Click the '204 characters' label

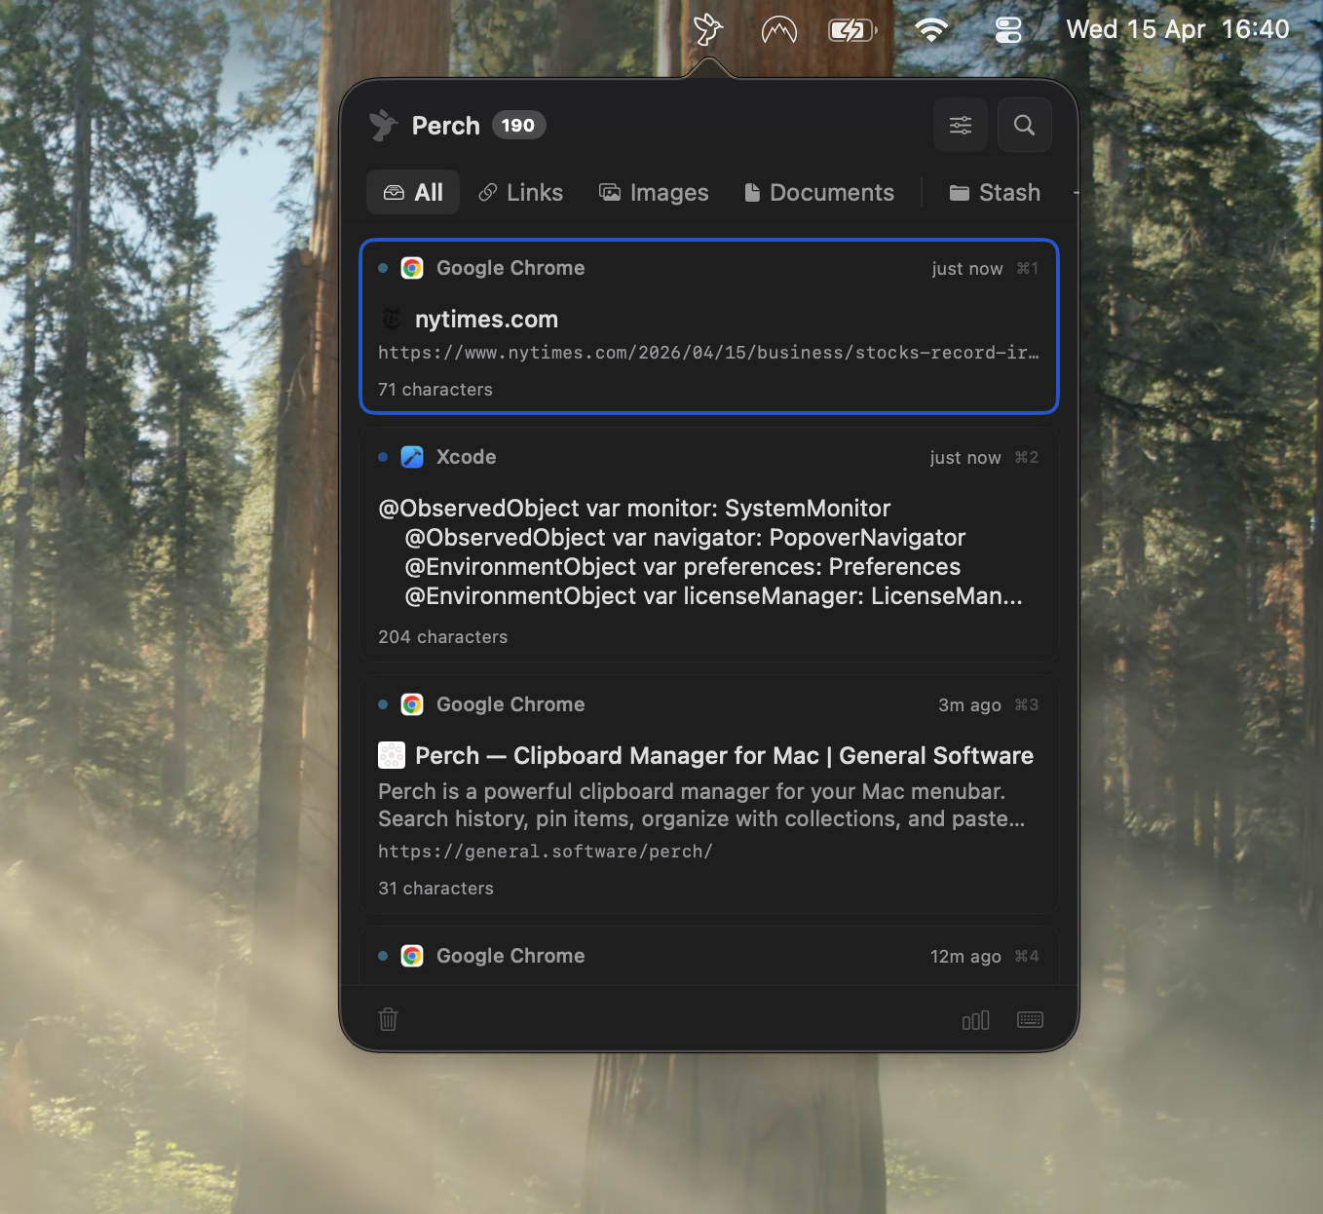[x=443, y=637]
